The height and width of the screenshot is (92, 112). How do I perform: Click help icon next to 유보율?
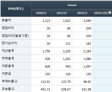(x=13, y=89)
